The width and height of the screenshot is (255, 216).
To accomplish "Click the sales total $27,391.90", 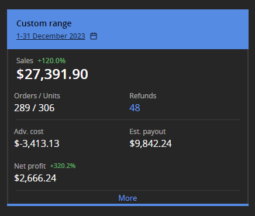I will click(52, 74).
